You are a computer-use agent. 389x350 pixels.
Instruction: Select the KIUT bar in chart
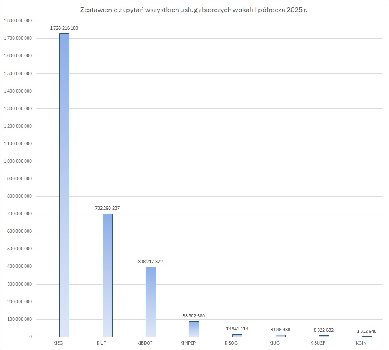point(108,274)
